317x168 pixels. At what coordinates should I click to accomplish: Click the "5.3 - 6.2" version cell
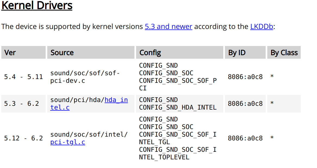pyautogui.click(x=21, y=104)
